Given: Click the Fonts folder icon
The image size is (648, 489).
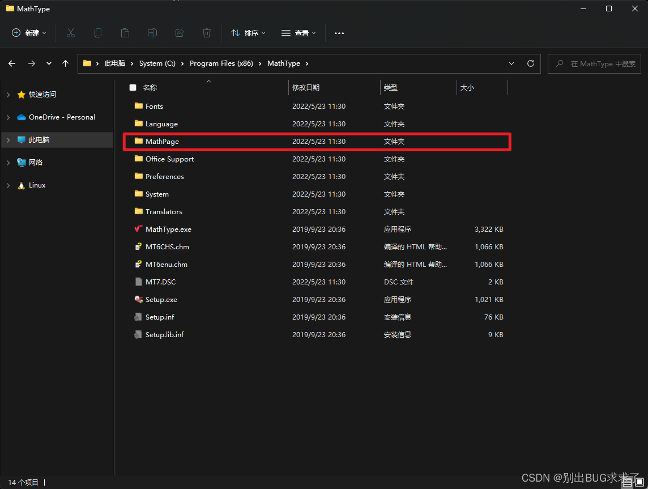Looking at the screenshot, I should point(138,106).
